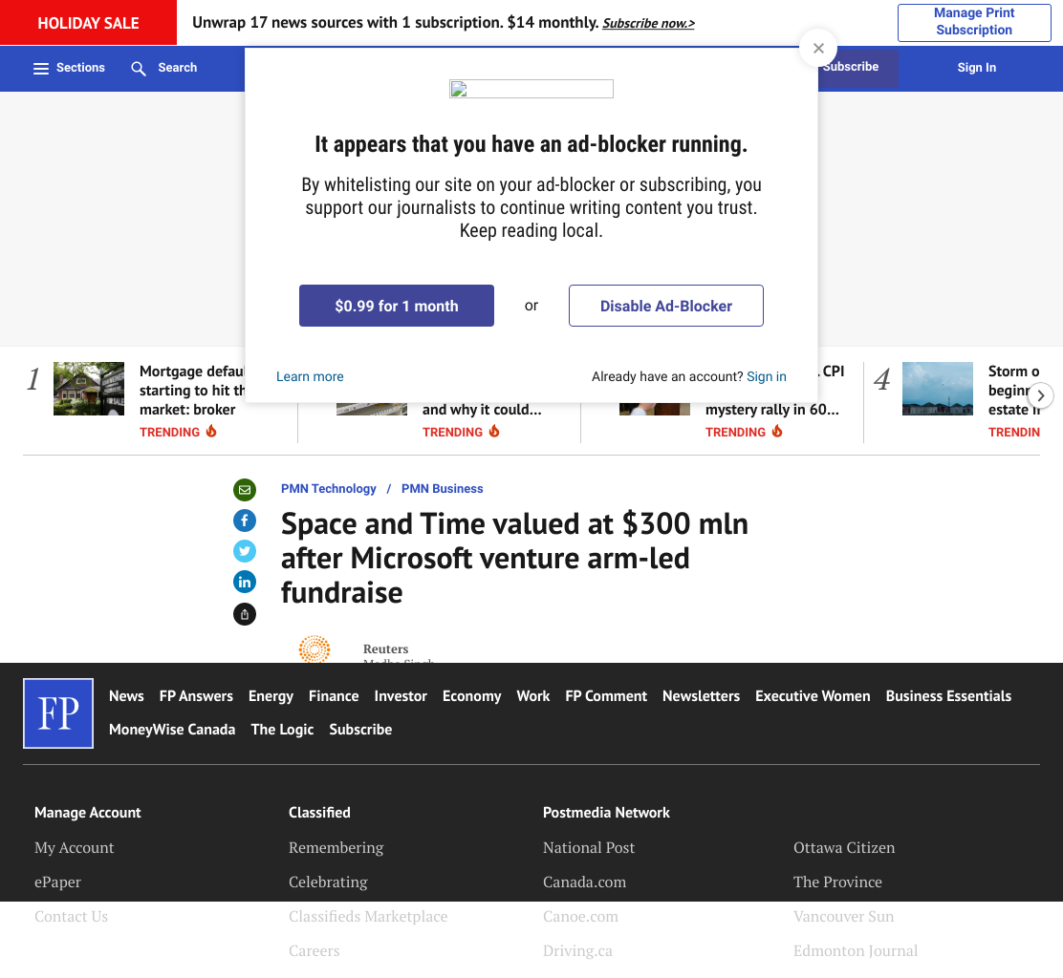Click the Reuters author name
Screen dimensions: 1063x978
[386, 648]
